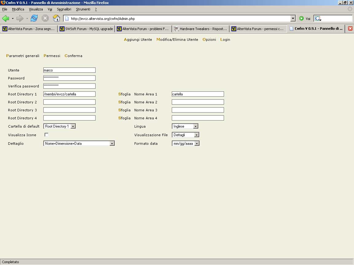Click the Stop loading icon

[x=45, y=18]
